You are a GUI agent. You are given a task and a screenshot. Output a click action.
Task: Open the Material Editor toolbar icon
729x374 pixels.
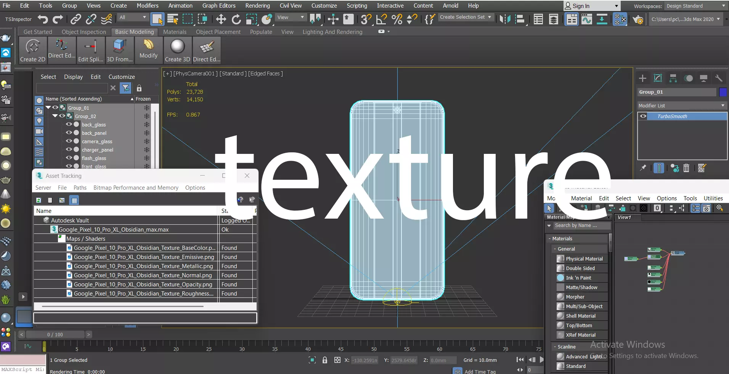620,19
